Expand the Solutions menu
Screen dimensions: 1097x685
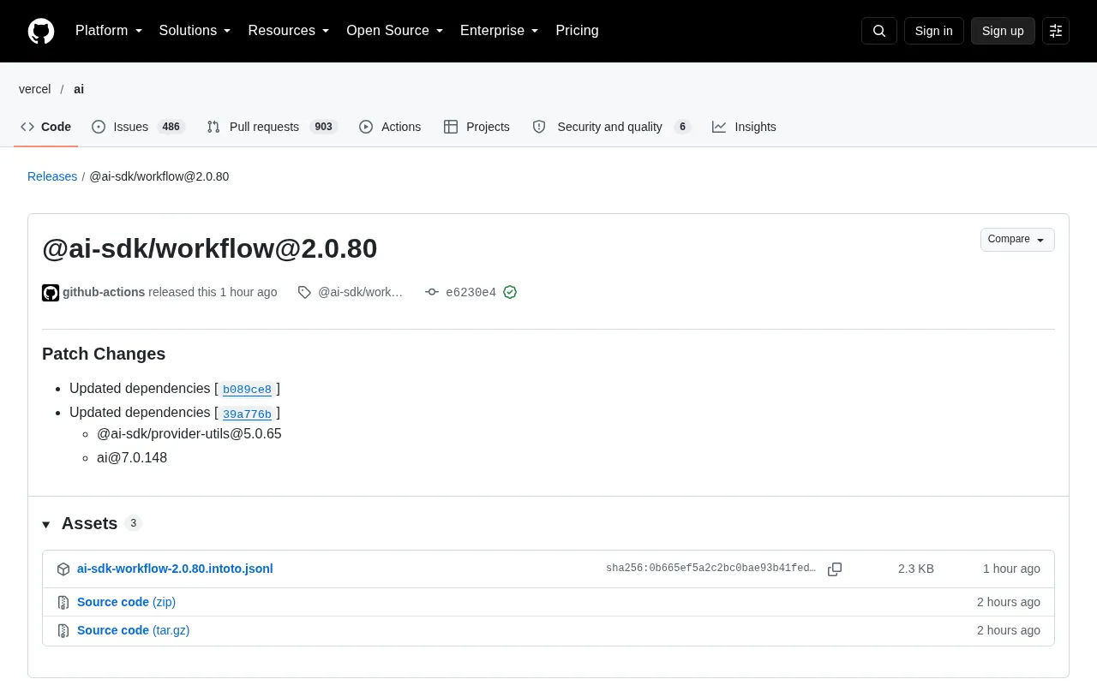click(195, 31)
